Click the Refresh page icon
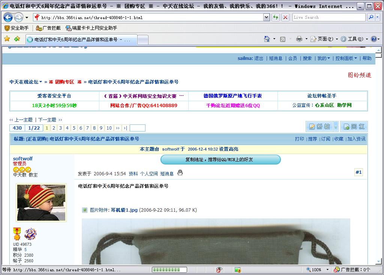The height and width of the screenshot is (275, 384). [276, 17]
